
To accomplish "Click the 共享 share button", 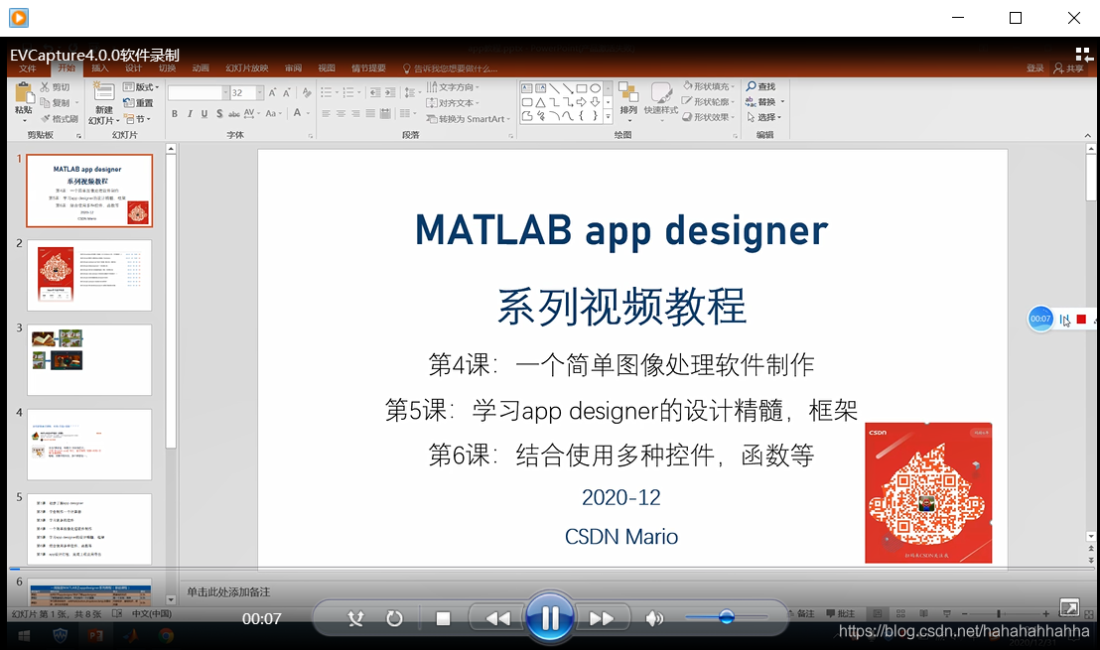I will click(1068, 68).
